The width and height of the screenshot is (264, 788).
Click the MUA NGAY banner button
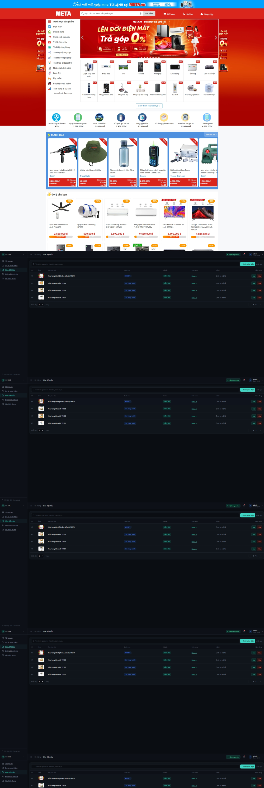click(x=122, y=55)
